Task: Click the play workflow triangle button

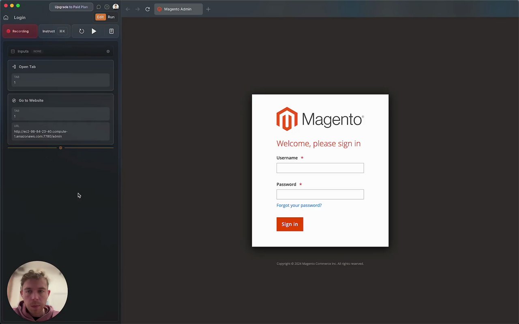Action: (94, 31)
